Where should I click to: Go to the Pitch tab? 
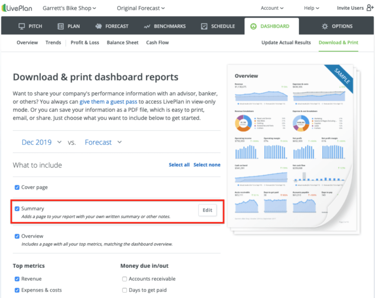pos(30,26)
